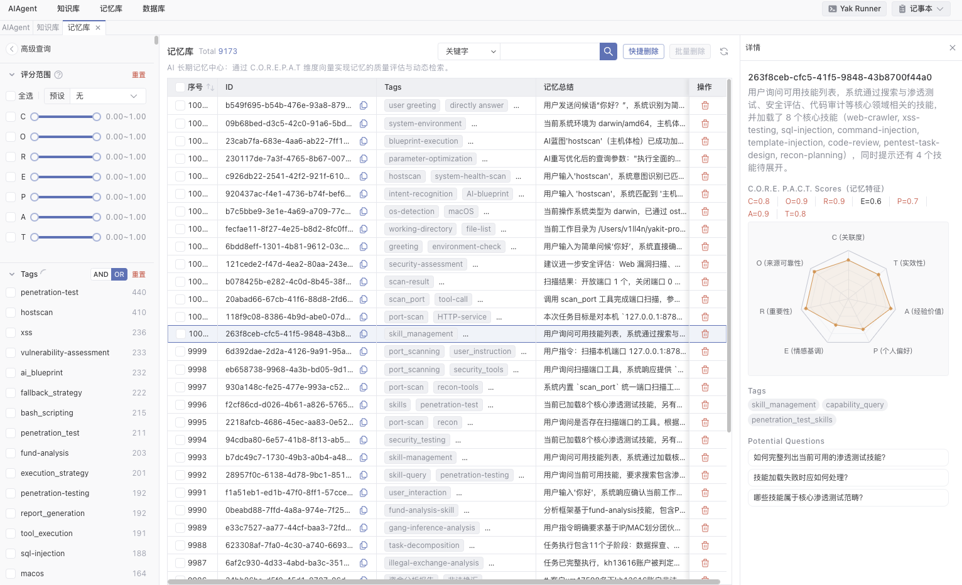Expand the 记事本 dropdown menu

921,9
